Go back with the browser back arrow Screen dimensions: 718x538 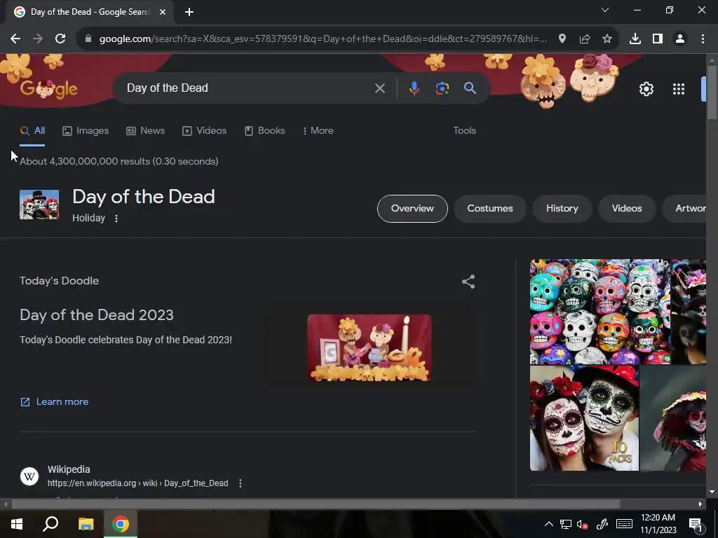15,39
